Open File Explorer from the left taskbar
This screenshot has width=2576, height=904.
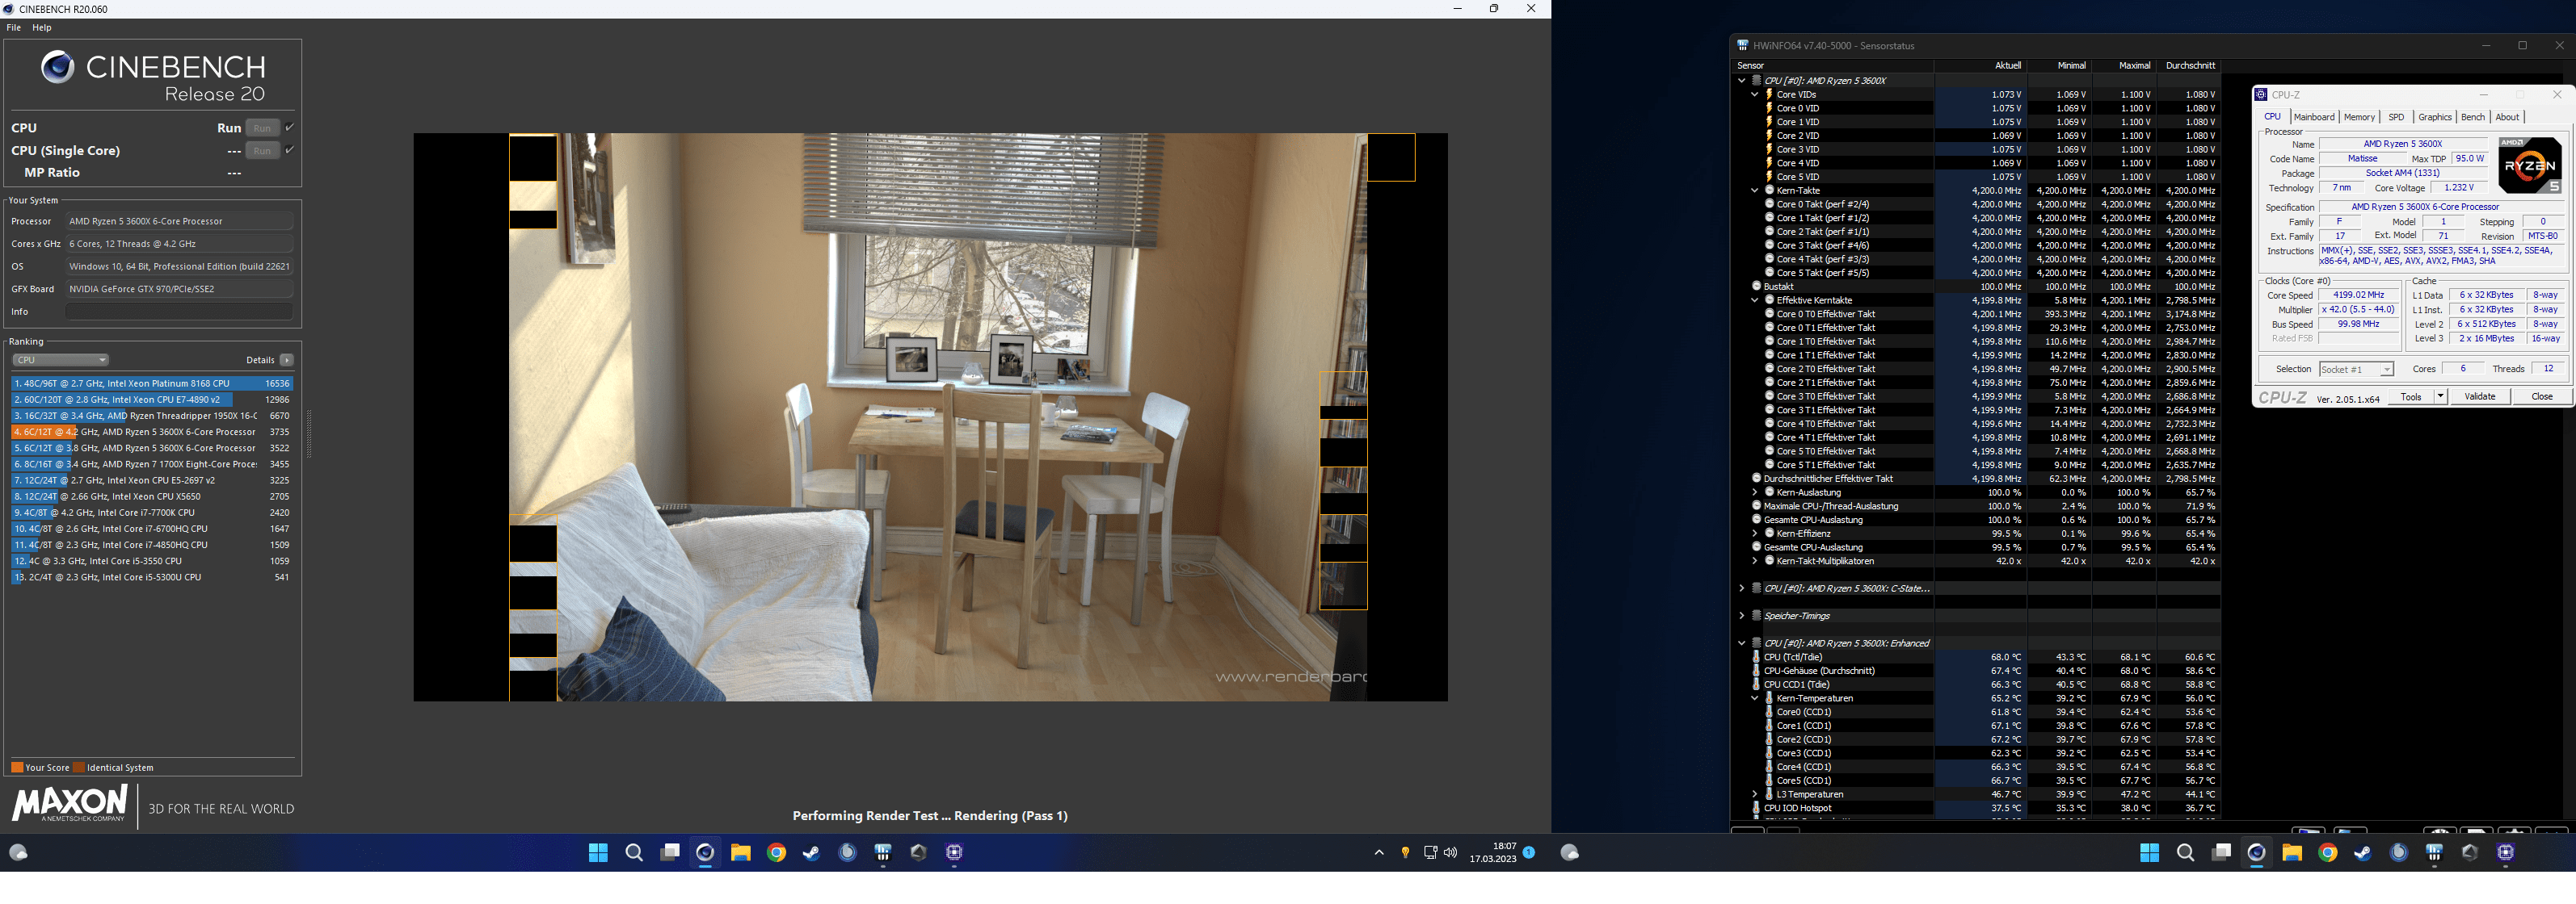tap(741, 852)
